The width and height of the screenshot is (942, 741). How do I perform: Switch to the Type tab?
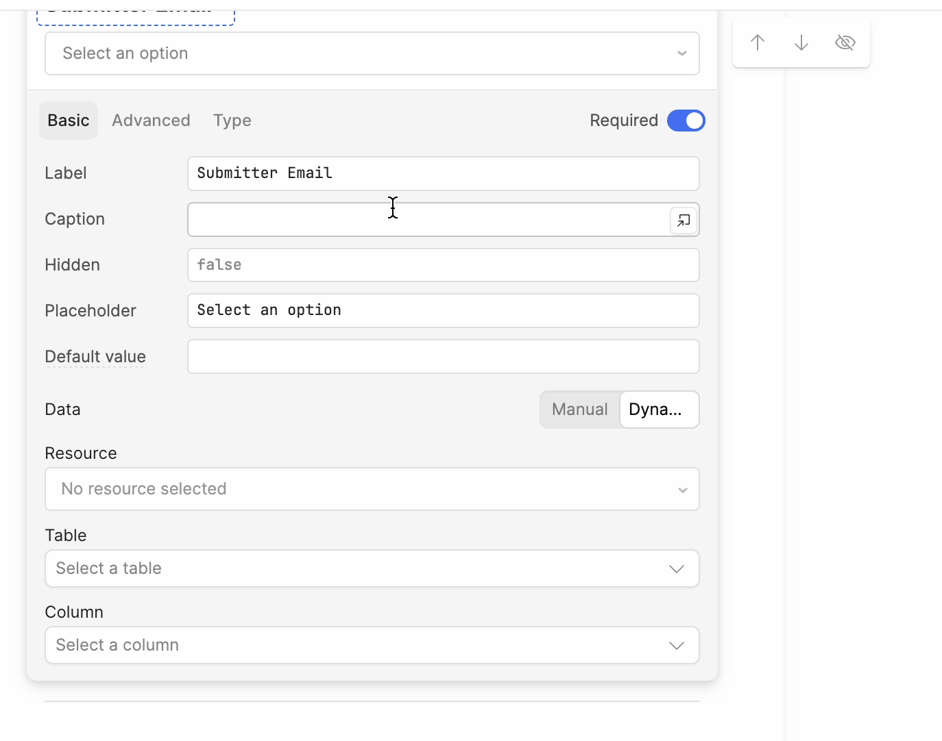(232, 121)
